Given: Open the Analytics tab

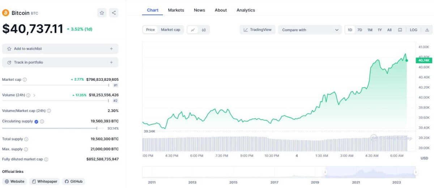Looking at the screenshot, I should [246, 10].
